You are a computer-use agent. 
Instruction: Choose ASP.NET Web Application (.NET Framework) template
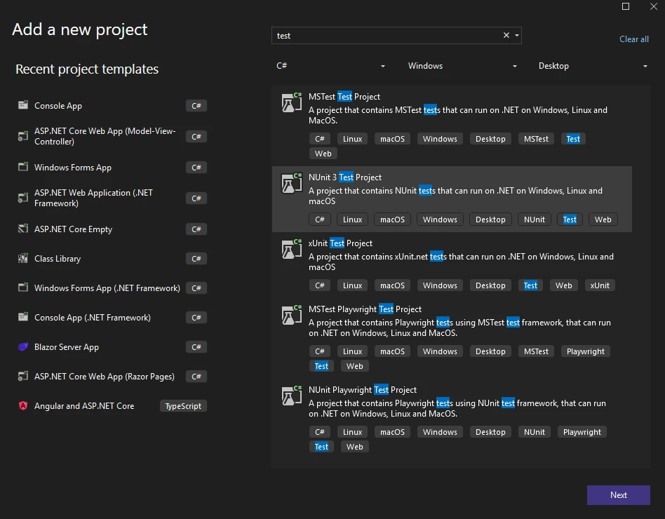(112, 198)
